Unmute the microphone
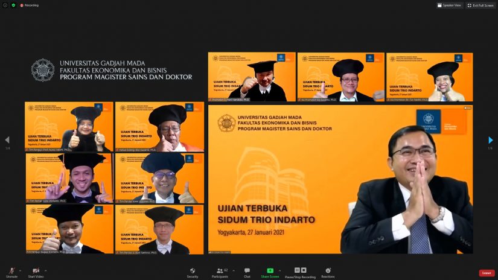The width and height of the screenshot is (498, 280). pyautogui.click(x=11, y=271)
